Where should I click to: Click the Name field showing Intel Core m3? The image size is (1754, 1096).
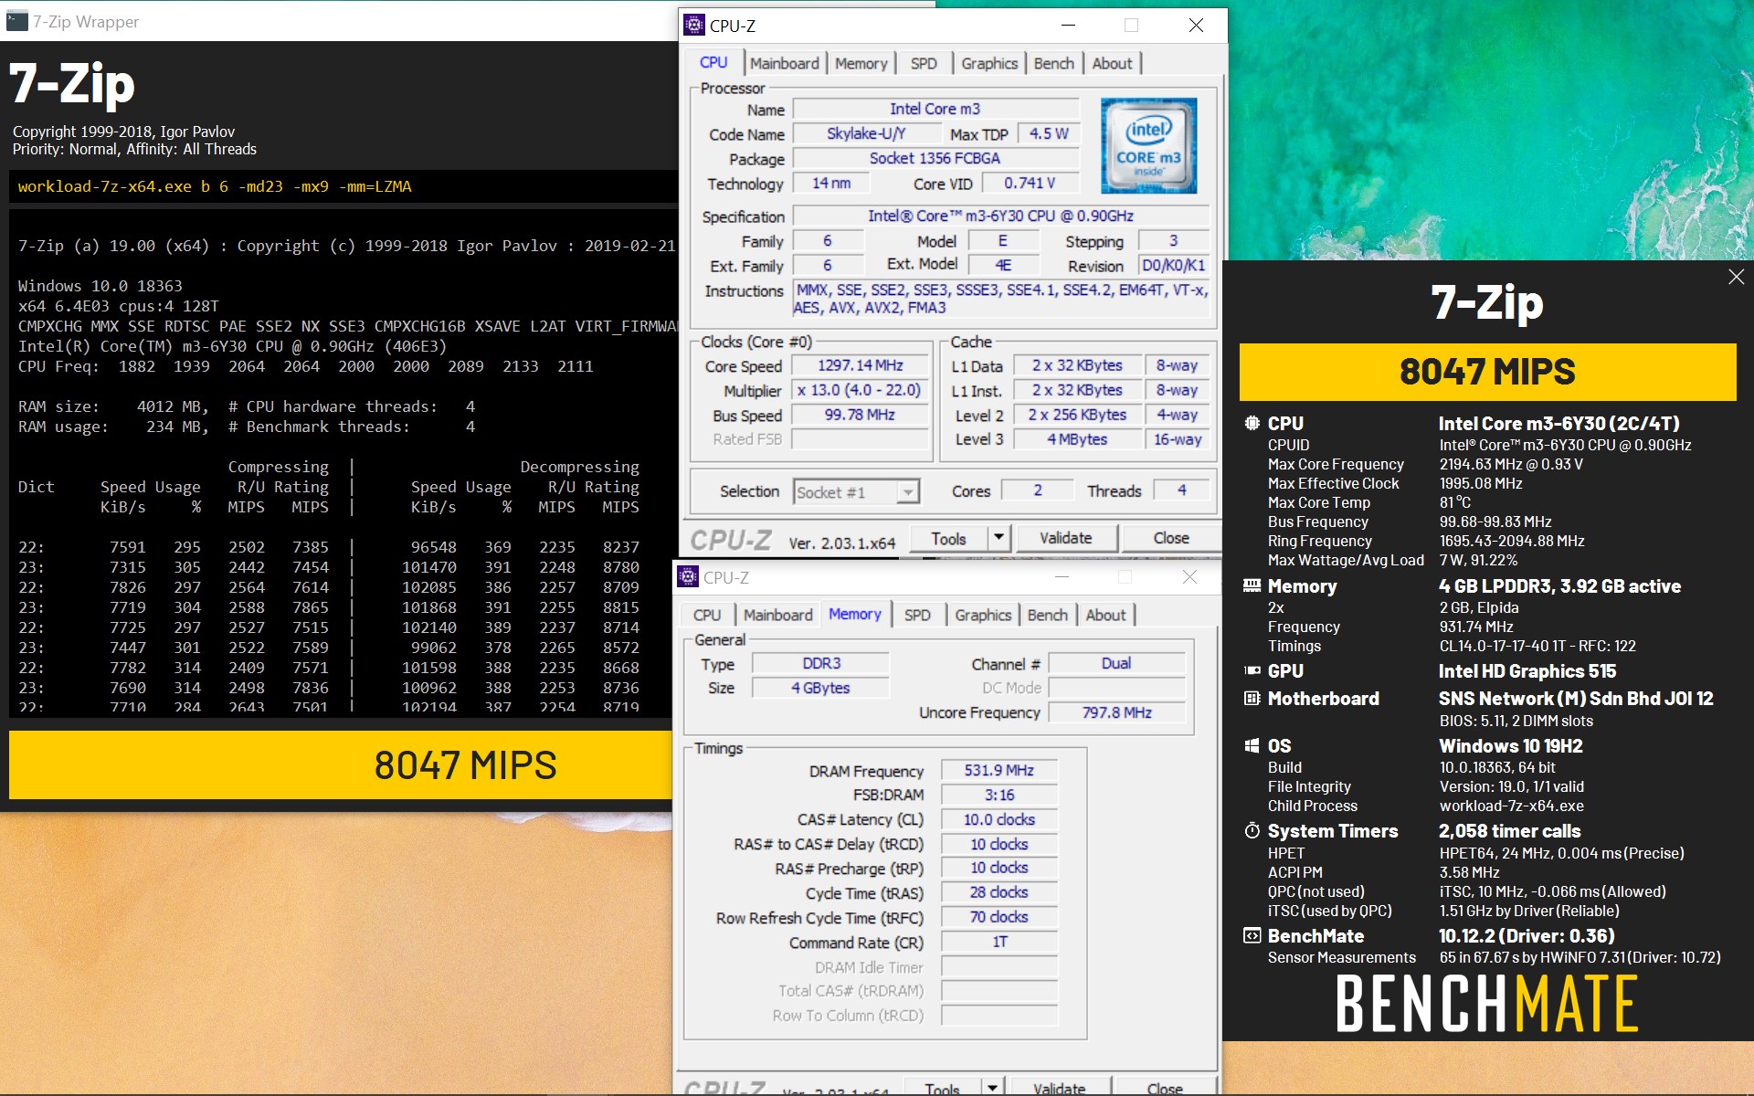point(935,109)
